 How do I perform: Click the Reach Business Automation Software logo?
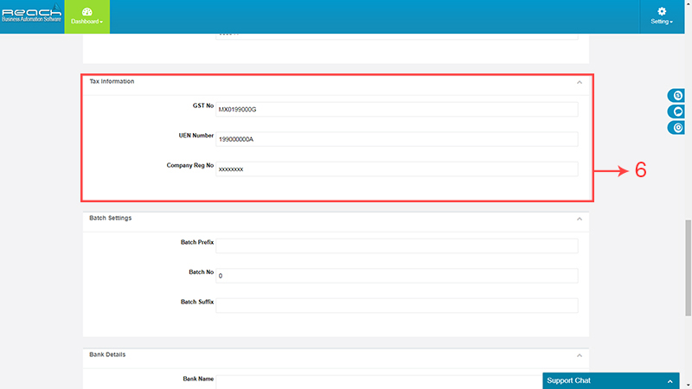[x=32, y=13]
